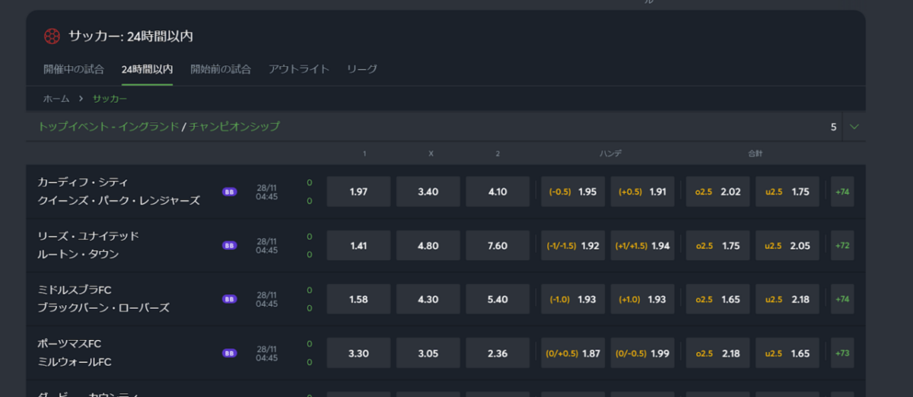Choose handicap (0/-0.5) 1.99 in Portsmouth row
Image resolution: width=913 pixels, height=397 pixels.
point(642,353)
